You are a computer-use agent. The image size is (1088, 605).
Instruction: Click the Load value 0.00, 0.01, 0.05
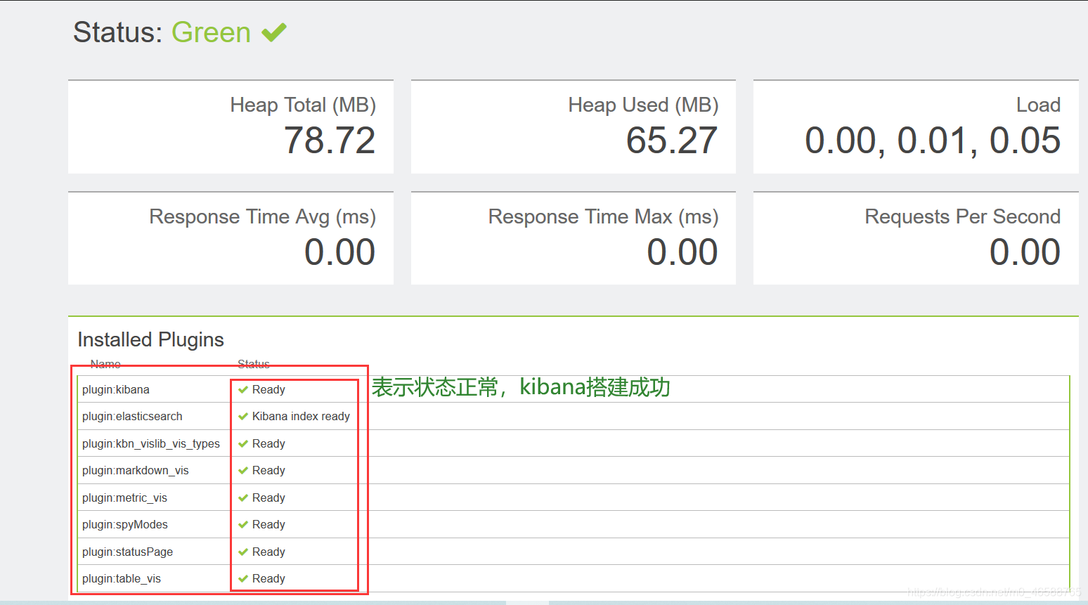click(x=933, y=141)
